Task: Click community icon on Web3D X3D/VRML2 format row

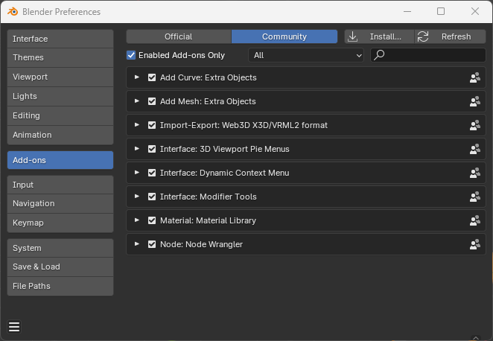Action: 475,125
